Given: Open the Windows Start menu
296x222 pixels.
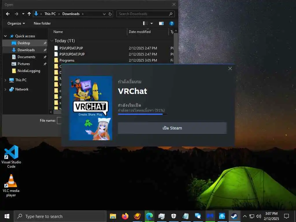Looking at the screenshot, I should pos(7,216).
